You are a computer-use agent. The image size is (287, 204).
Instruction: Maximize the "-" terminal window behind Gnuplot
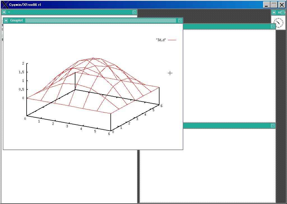coord(134,12)
